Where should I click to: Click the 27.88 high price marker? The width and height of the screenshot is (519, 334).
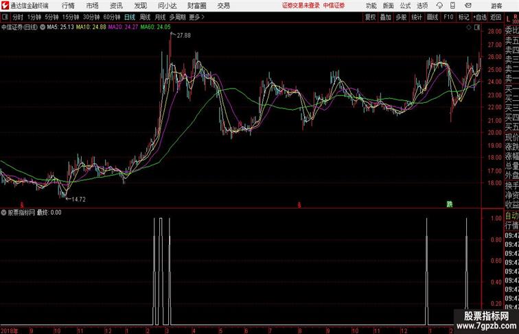[x=184, y=36]
